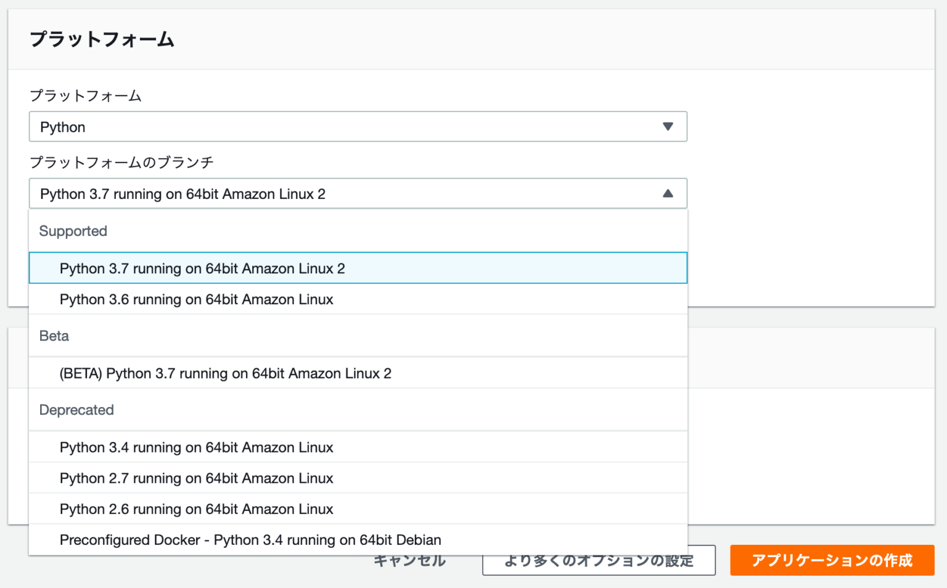The width and height of the screenshot is (947, 588).
Task: Click inside the platform branch input field
Action: coord(308,193)
